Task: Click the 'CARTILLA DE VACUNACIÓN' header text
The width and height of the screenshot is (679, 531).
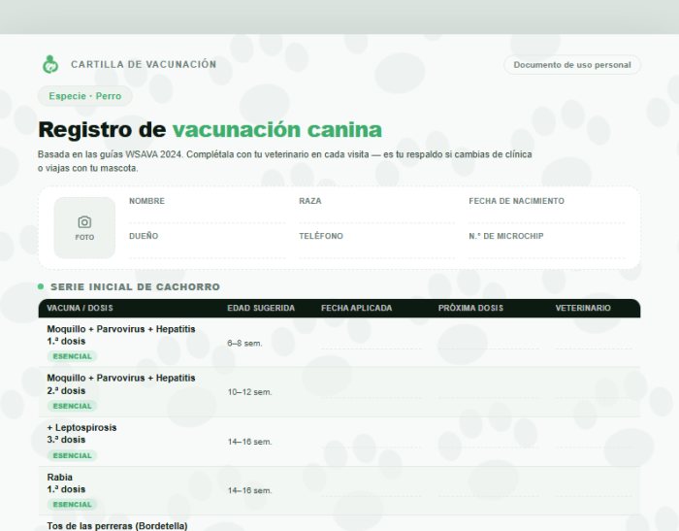Action: pyautogui.click(x=144, y=65)
